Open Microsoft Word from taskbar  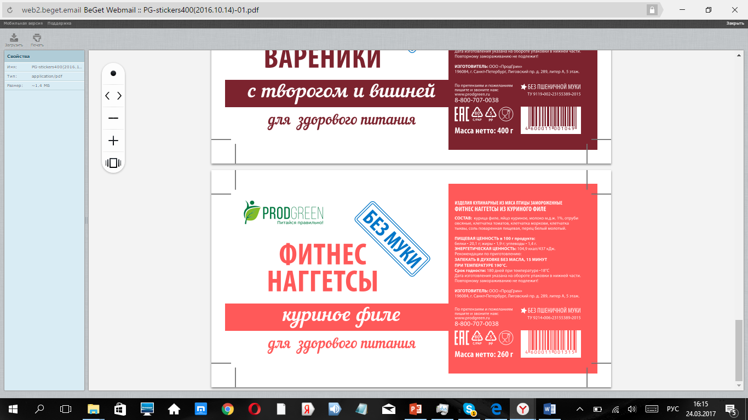click(550, 409)
